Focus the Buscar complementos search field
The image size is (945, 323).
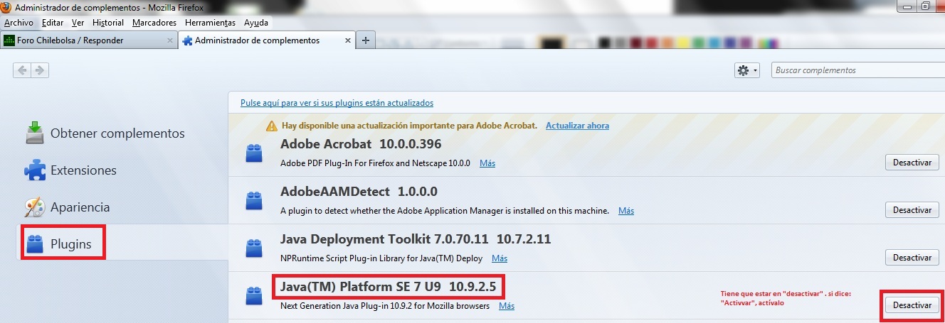(857, 70)
